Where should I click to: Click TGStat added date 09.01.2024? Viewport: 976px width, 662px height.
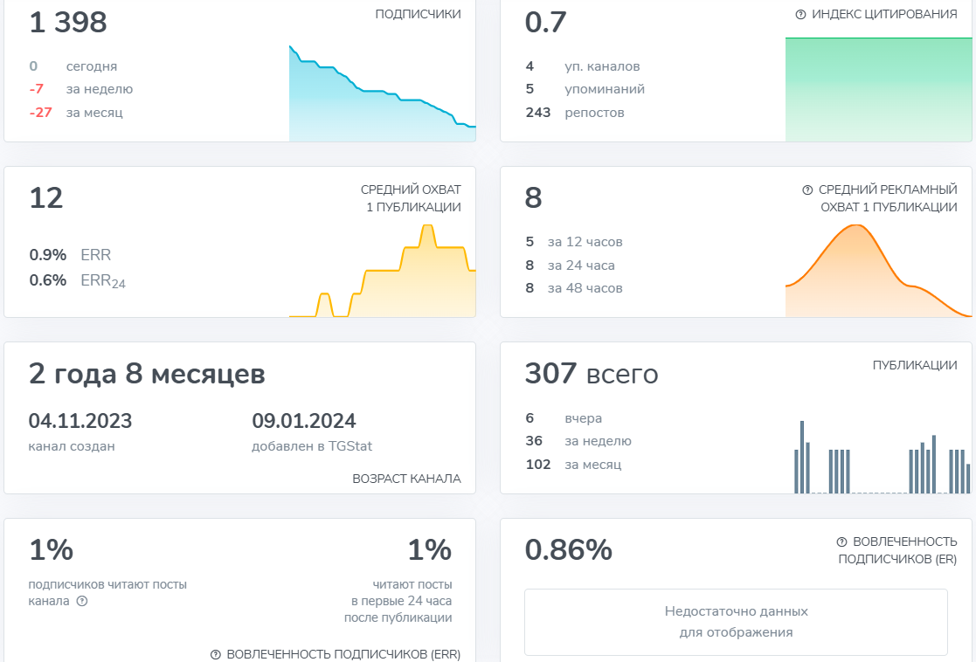pos(304,421)
